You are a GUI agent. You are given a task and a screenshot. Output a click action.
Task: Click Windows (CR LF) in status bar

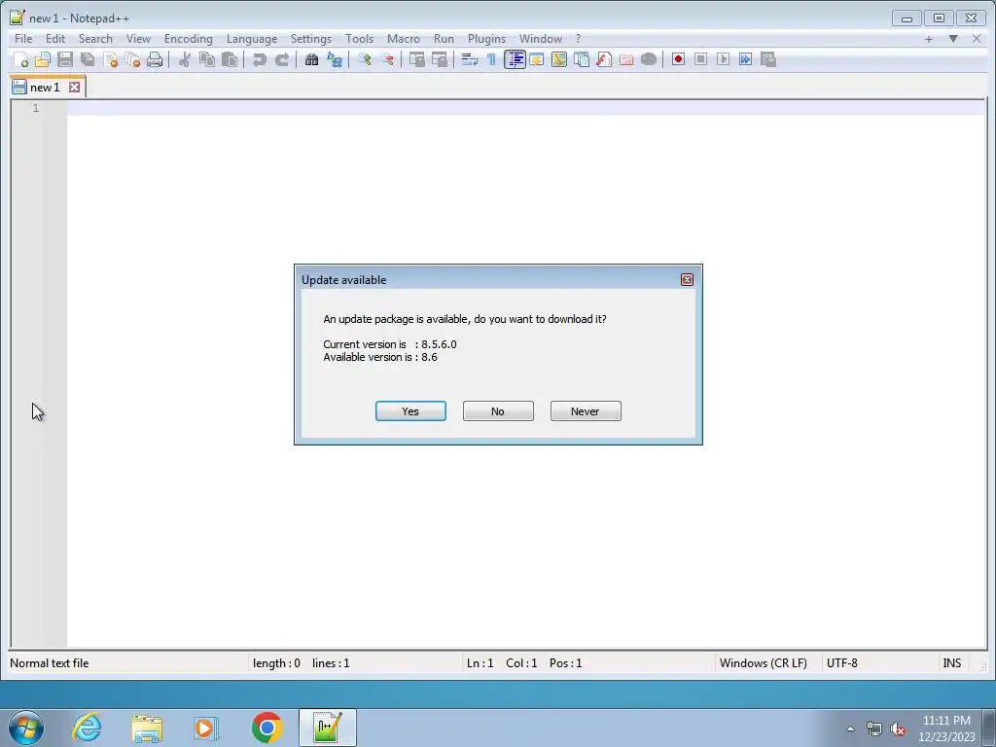click(763, 663)
